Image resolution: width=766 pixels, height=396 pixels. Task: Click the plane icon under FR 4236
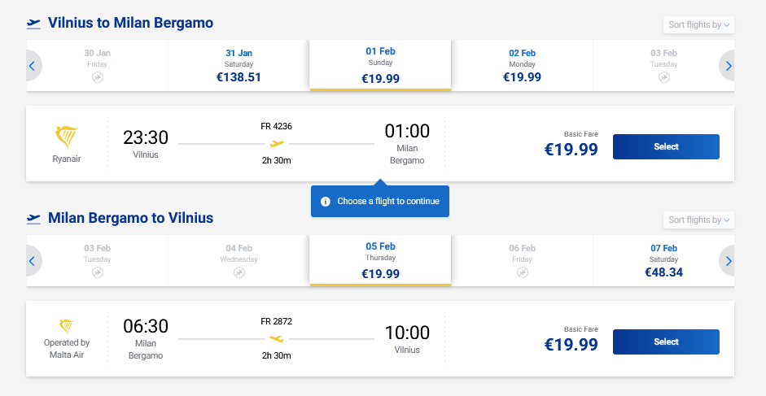click(x=277, y=144)
